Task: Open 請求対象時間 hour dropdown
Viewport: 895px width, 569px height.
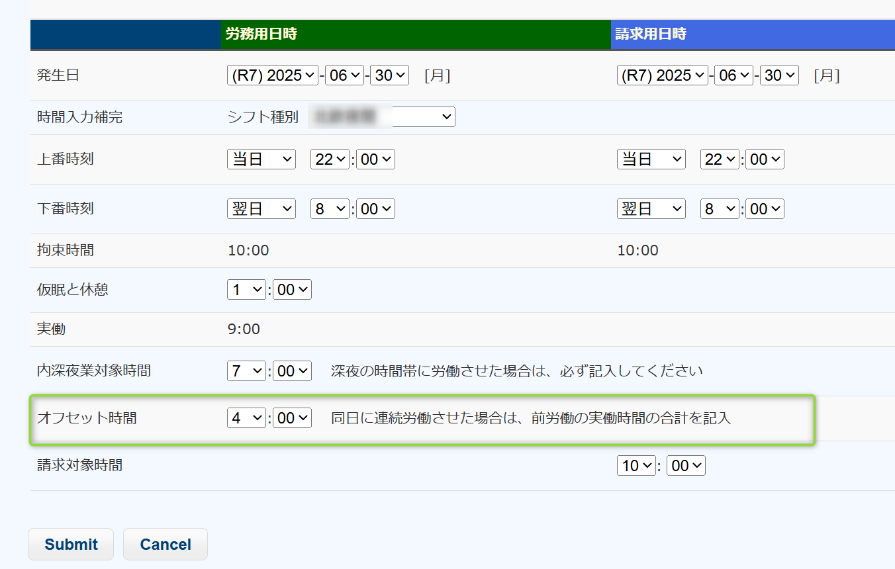Action: (636, 466)
